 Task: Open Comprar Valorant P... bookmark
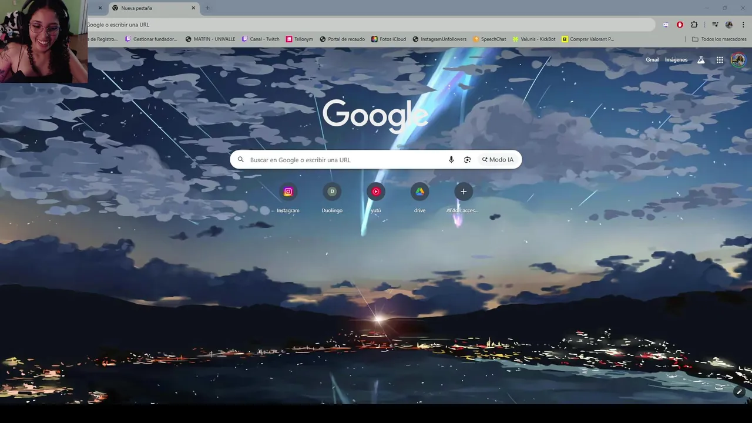[x=588, y=39]
